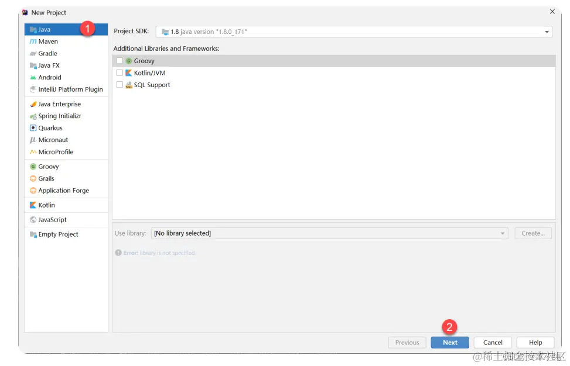This screenshot has height=366, width=570.
Task: Click the Groovy library icon in frameworks list
Action: (129, 61)
